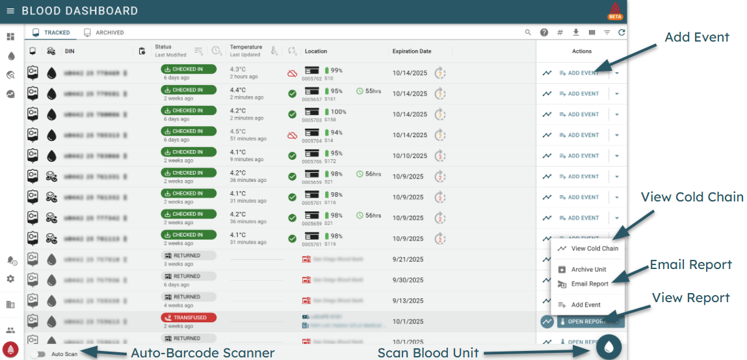Click the Location column header
Image resolution: width=747 pixels, height=360 pixels.
pyautogui.click(x=316, y=51)
